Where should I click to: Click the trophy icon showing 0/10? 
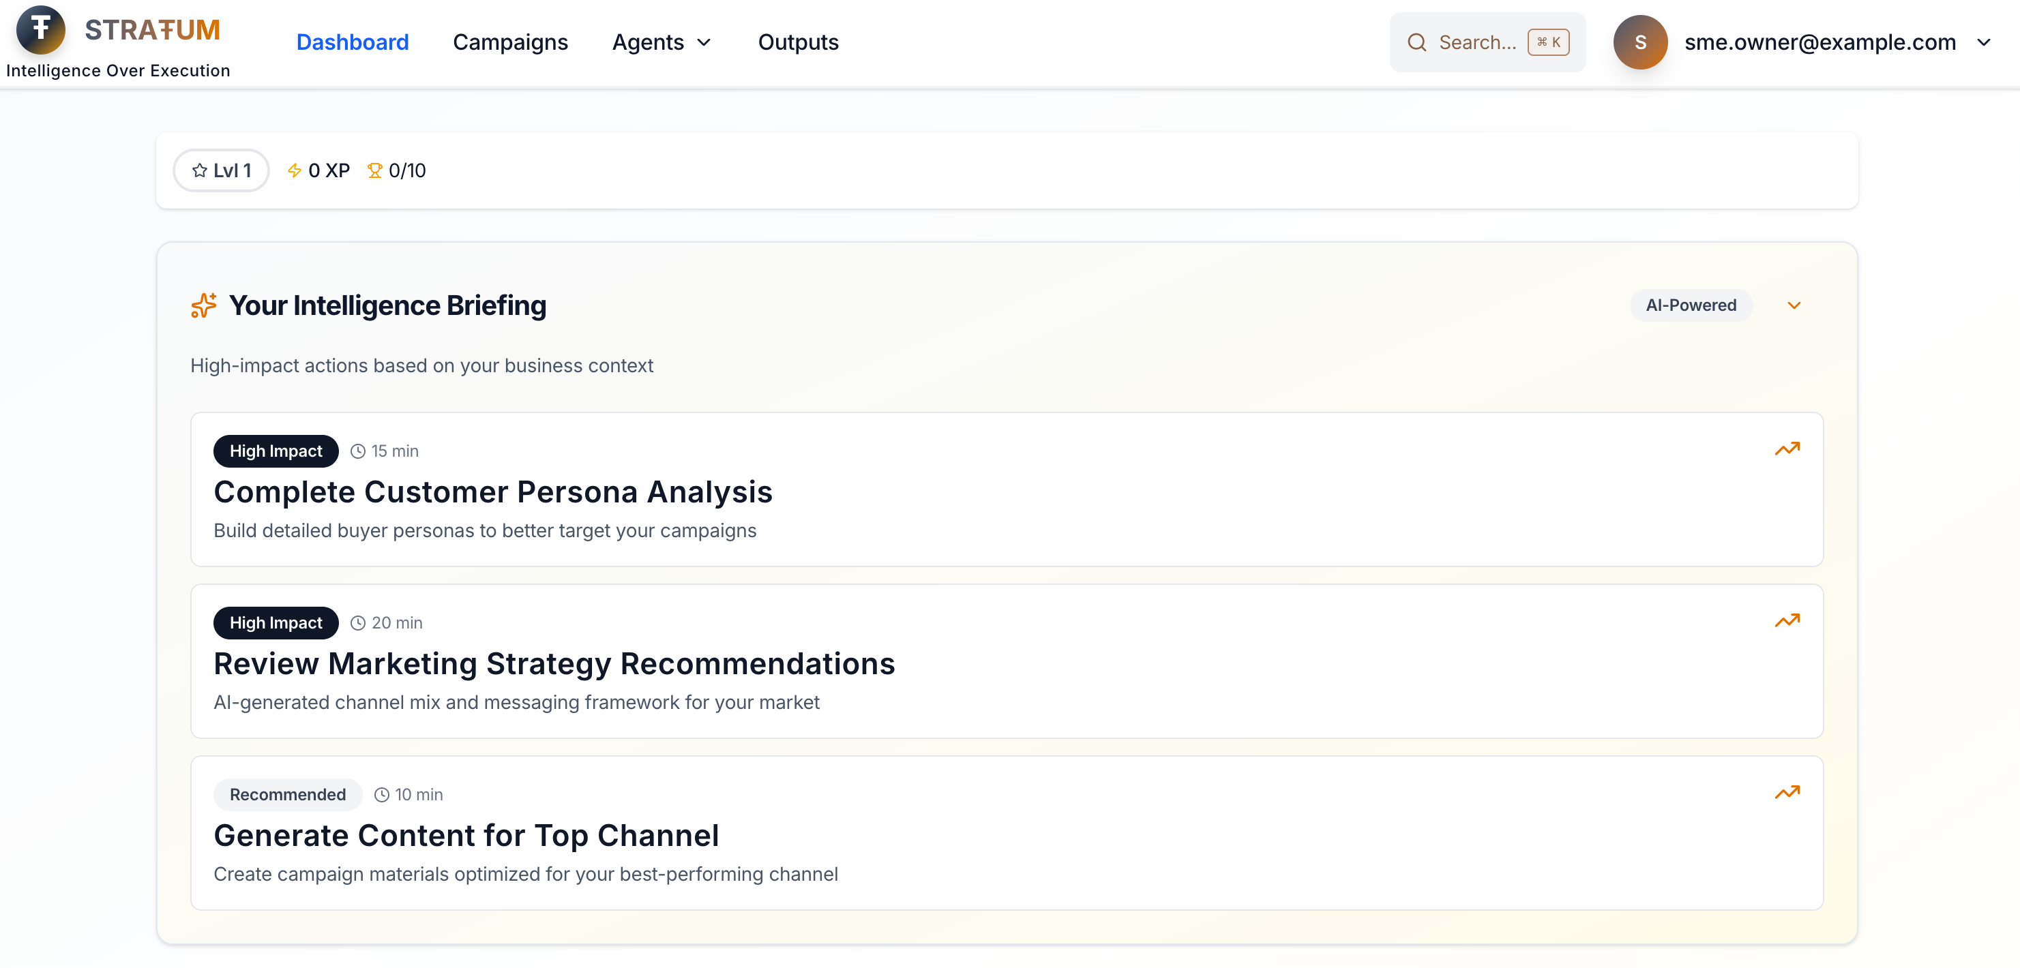pos(375,170)
